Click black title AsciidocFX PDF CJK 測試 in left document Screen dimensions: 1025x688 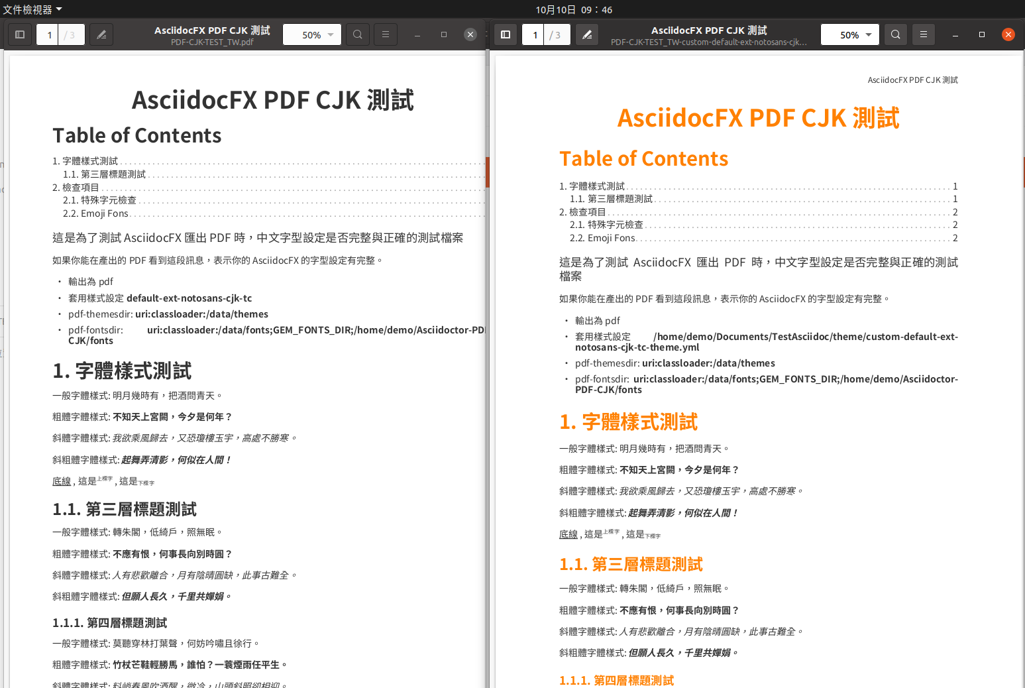coord(273,100)
